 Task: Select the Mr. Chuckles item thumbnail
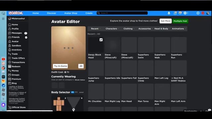pyautogui.click(x=96, y=91)
